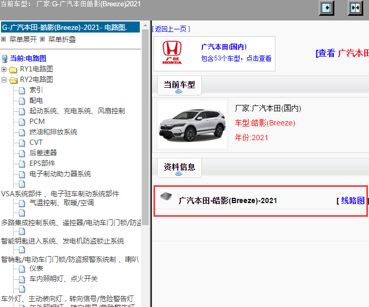Click the page icon next to PCM
The image size is (369, 307).
point(22,122)
